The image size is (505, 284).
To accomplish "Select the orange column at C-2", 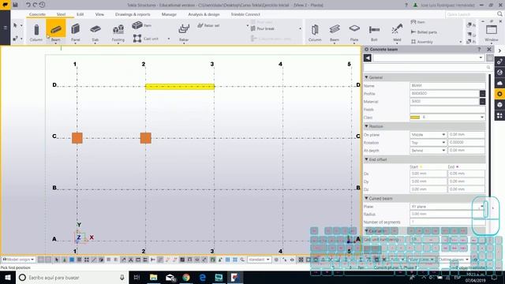I will [145, 138].
